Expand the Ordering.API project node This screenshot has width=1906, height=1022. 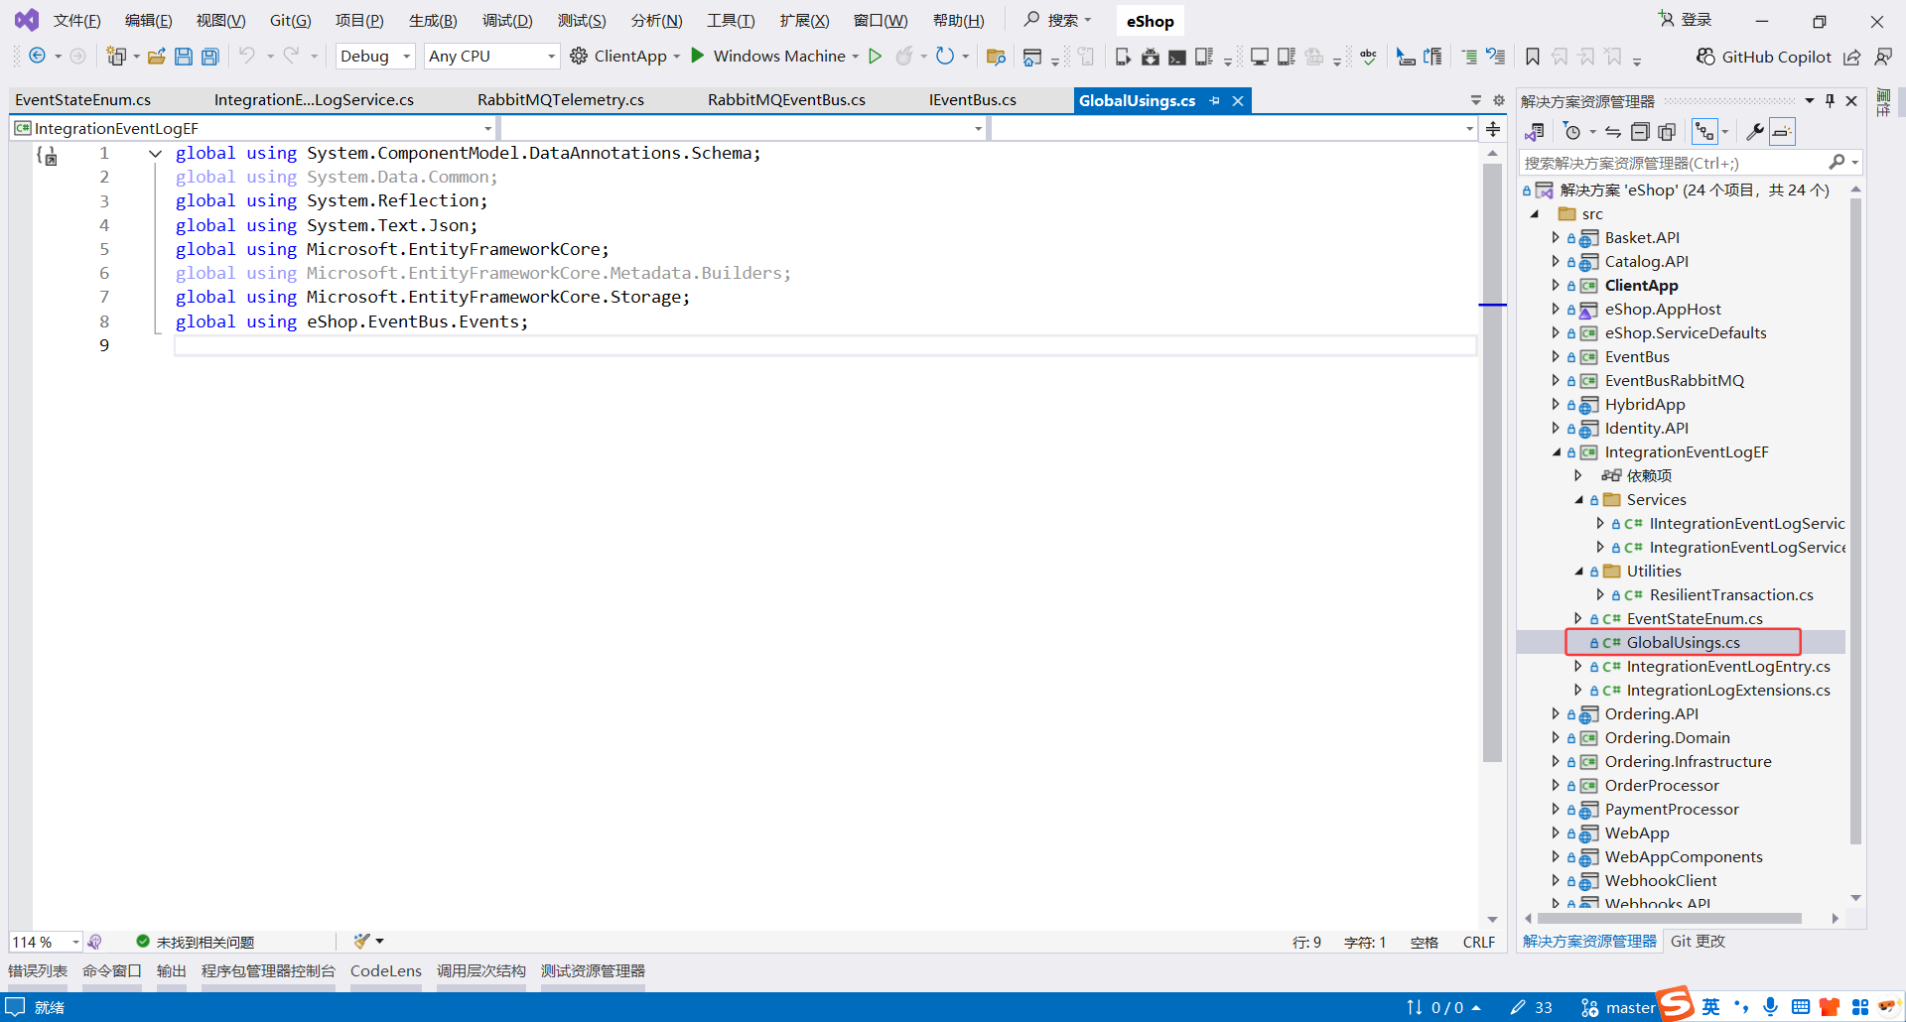pyautogui.click(x=1556, y=714)
